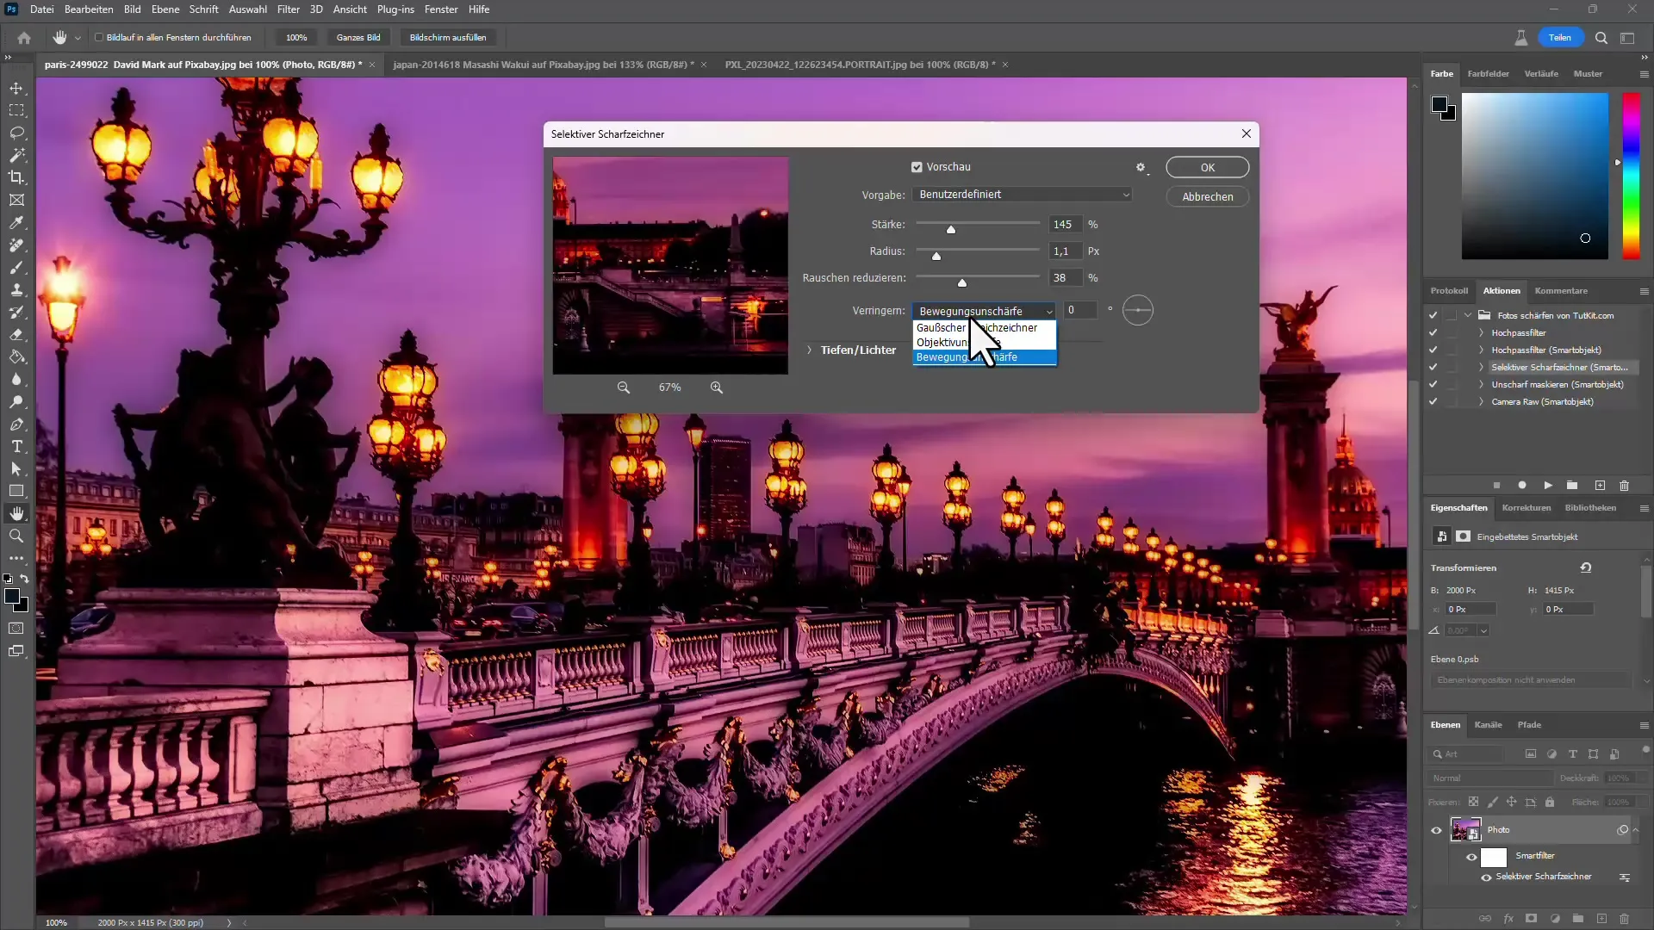Click the hue spectrum strip in Farbe panel
The image size is (1654, 930).
[1631, 176]
